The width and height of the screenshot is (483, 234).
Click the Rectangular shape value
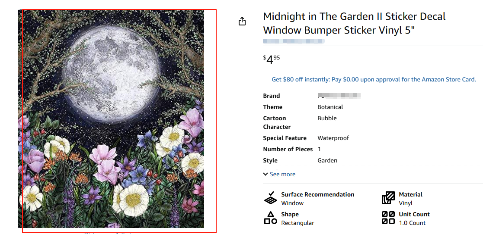(297, 223)
